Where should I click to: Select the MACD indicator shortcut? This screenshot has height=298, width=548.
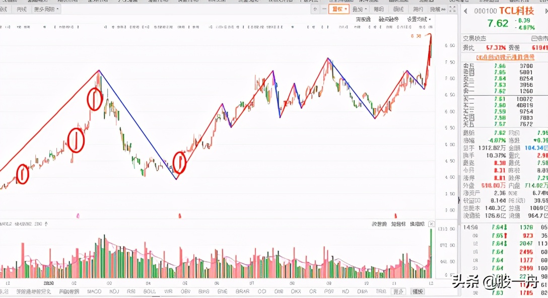pos(95,291)
